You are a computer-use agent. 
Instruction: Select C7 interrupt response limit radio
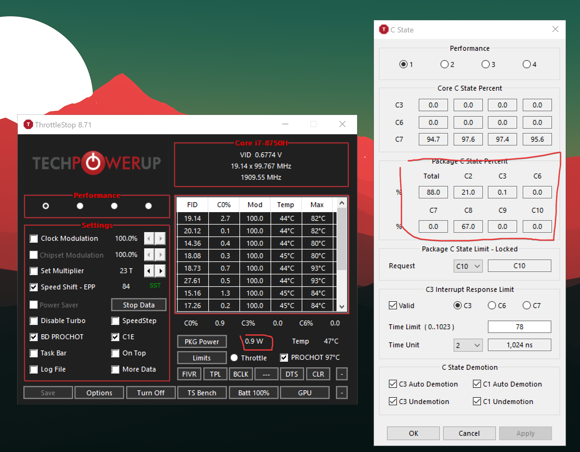(526, 305)
